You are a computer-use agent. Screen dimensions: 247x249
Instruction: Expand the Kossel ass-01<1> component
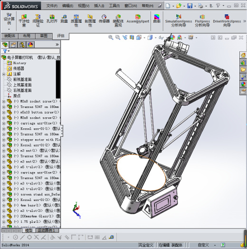click(x=4, y=129)
